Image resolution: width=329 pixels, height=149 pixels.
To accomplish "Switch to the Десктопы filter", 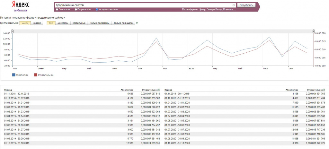I will 63,23.
